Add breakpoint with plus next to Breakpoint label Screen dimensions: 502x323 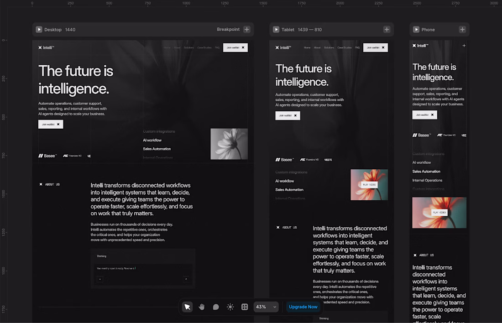[x=247, y=30]
